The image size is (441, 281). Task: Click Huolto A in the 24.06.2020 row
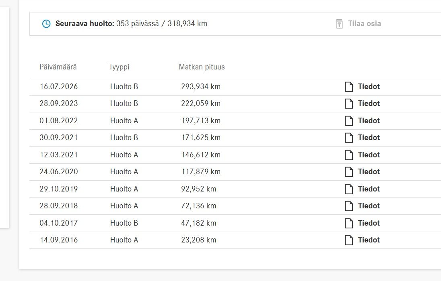[124, 171]
